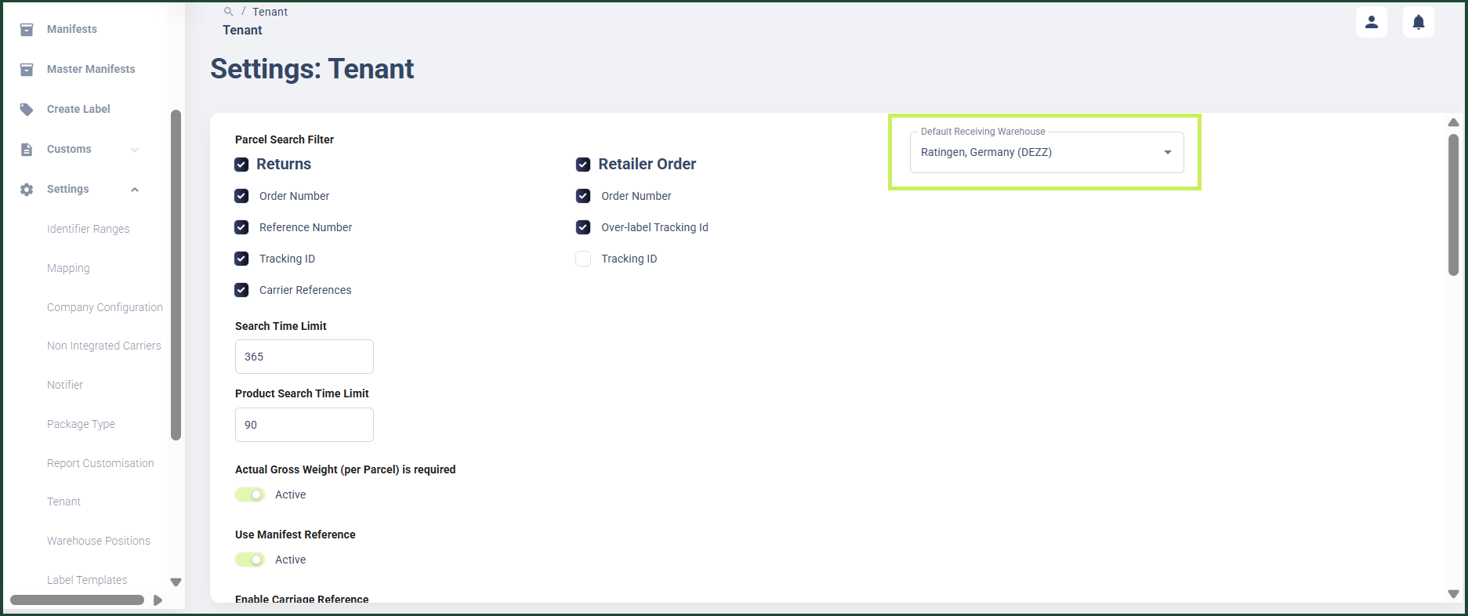Open the user profile icon
The image size is (1468, 616).
[x=1372, y=22]
